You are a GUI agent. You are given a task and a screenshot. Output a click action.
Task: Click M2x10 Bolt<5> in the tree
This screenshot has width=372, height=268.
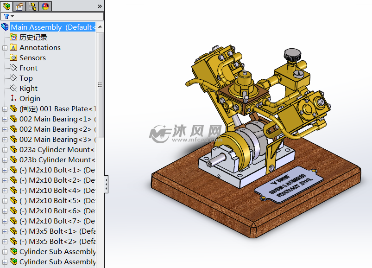tap(53, 200)
